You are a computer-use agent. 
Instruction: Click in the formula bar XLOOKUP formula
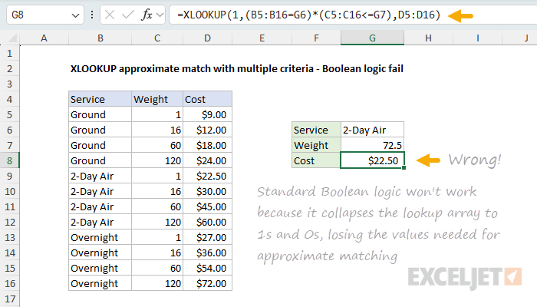(308, 15)
